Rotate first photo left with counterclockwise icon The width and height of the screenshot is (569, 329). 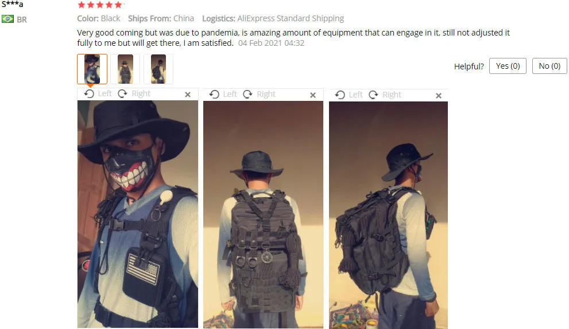click(89, 94)
